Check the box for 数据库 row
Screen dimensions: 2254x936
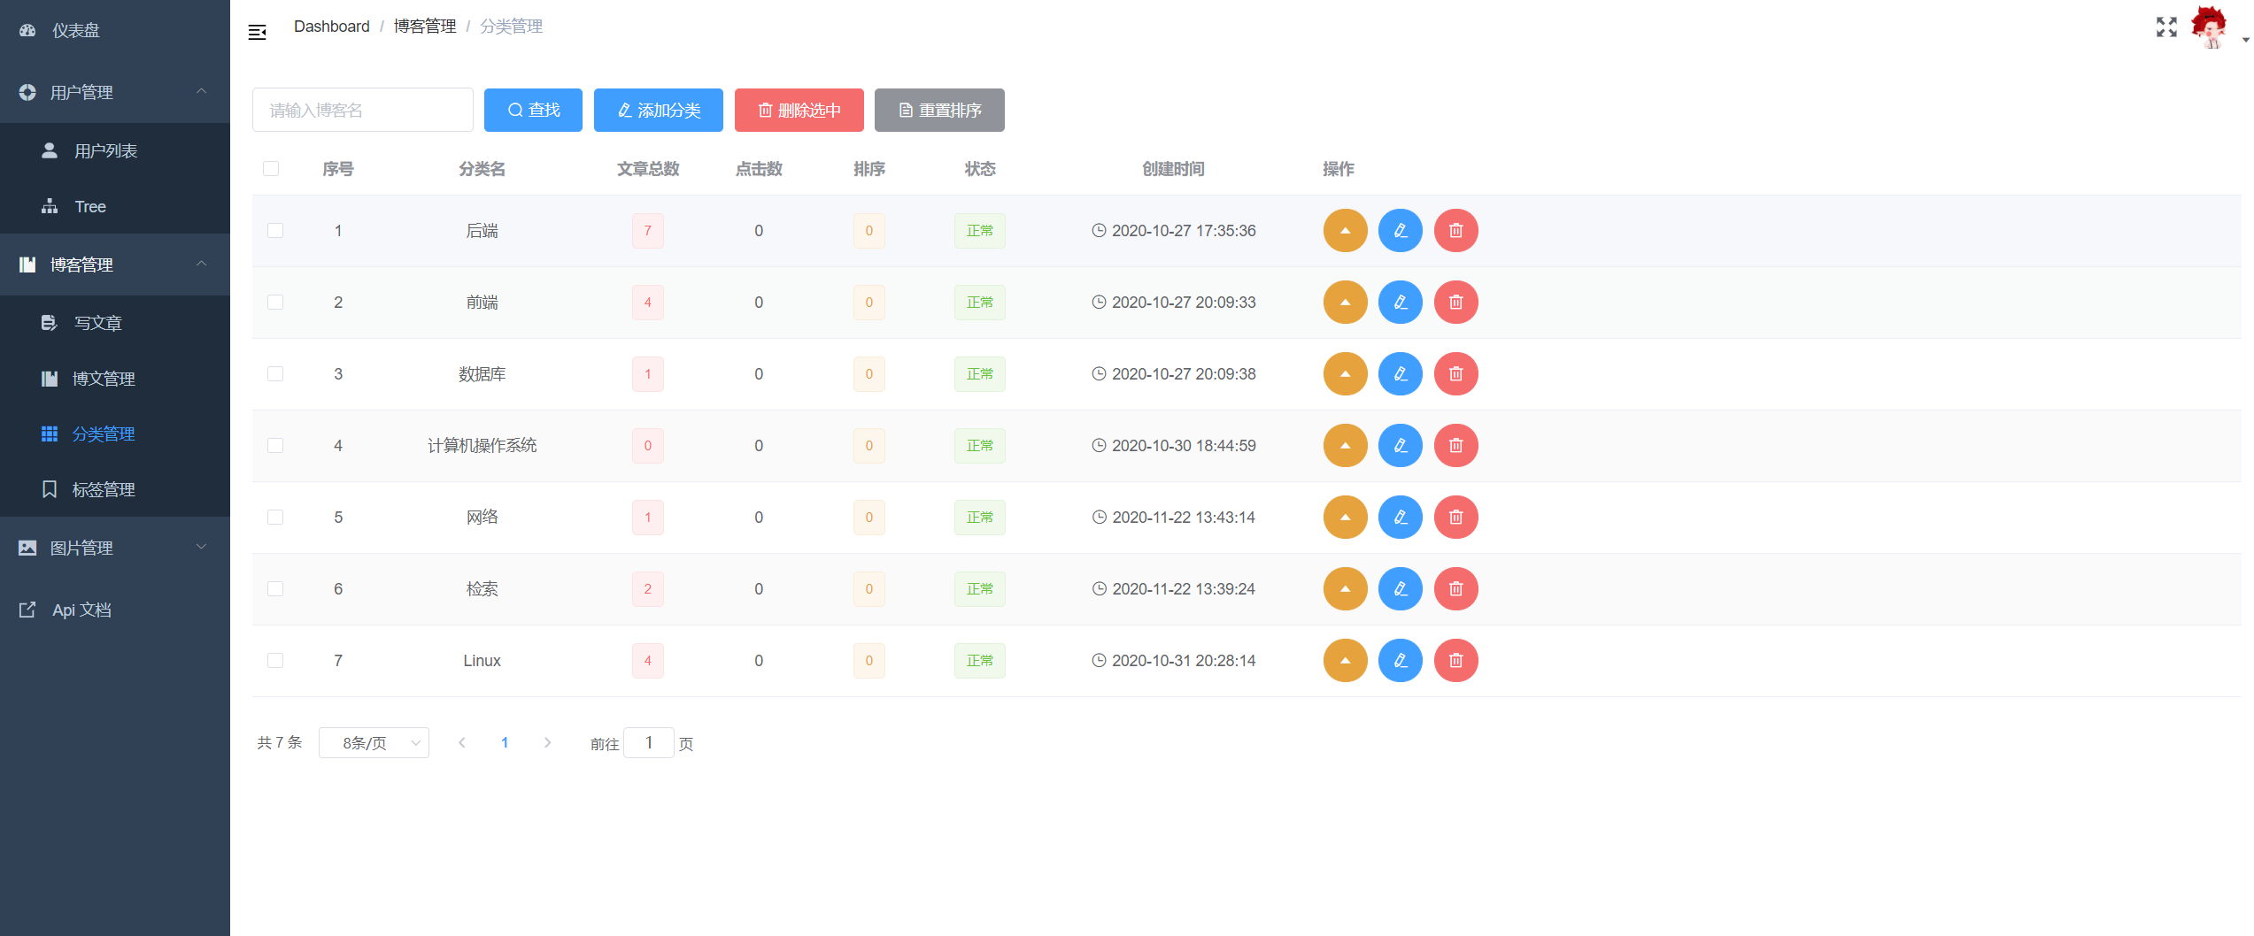(x=275, y=374)
